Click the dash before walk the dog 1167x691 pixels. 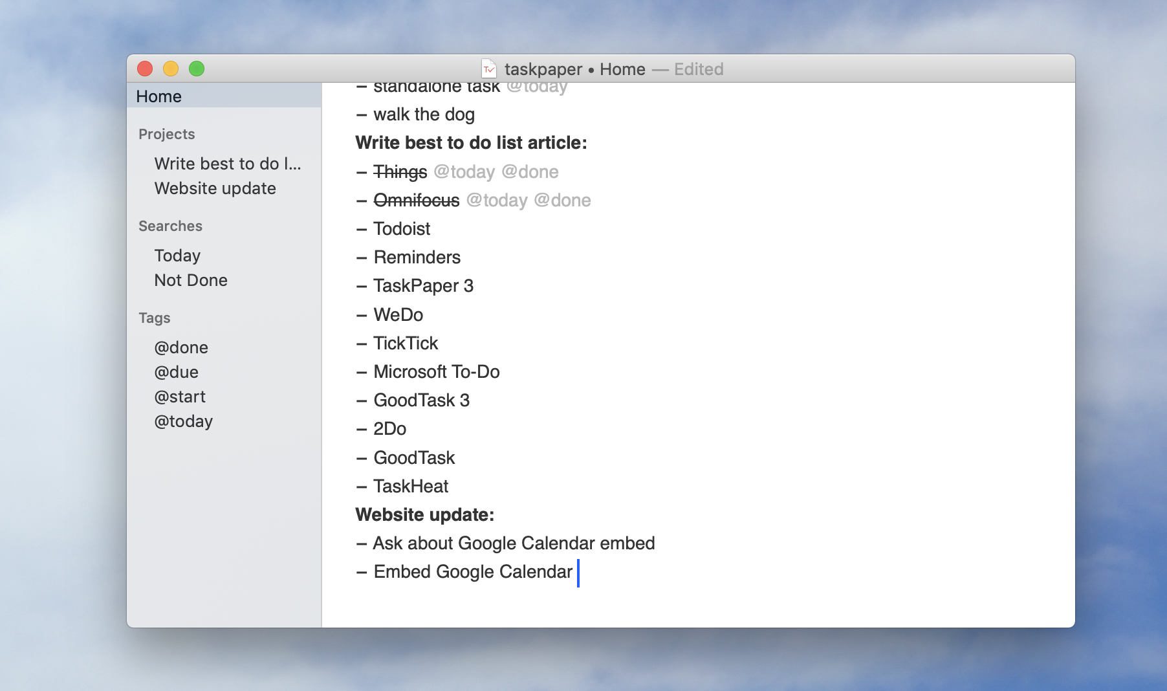point(362,115)
